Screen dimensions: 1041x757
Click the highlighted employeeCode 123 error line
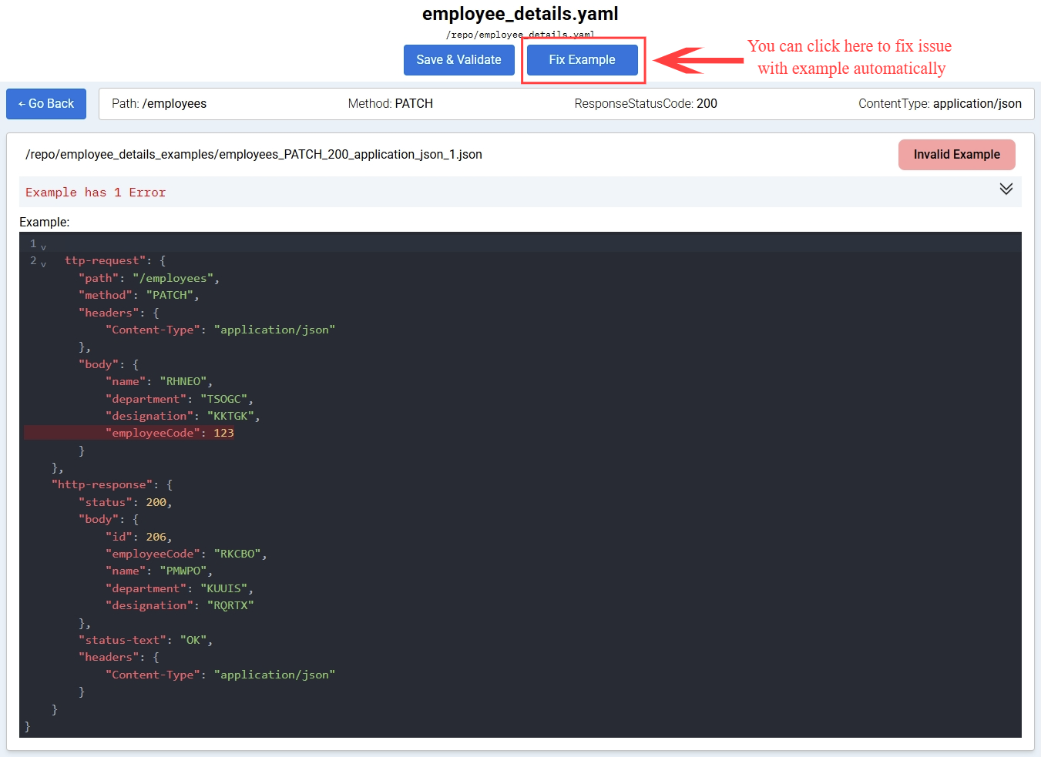(x=170, y=434)
